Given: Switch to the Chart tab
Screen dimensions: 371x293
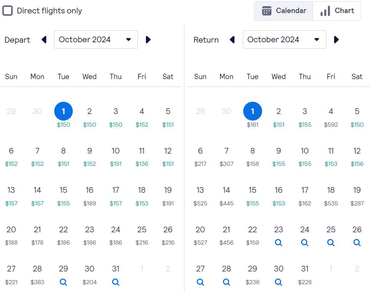Looking at the screenshot, I should coord(337,10).
